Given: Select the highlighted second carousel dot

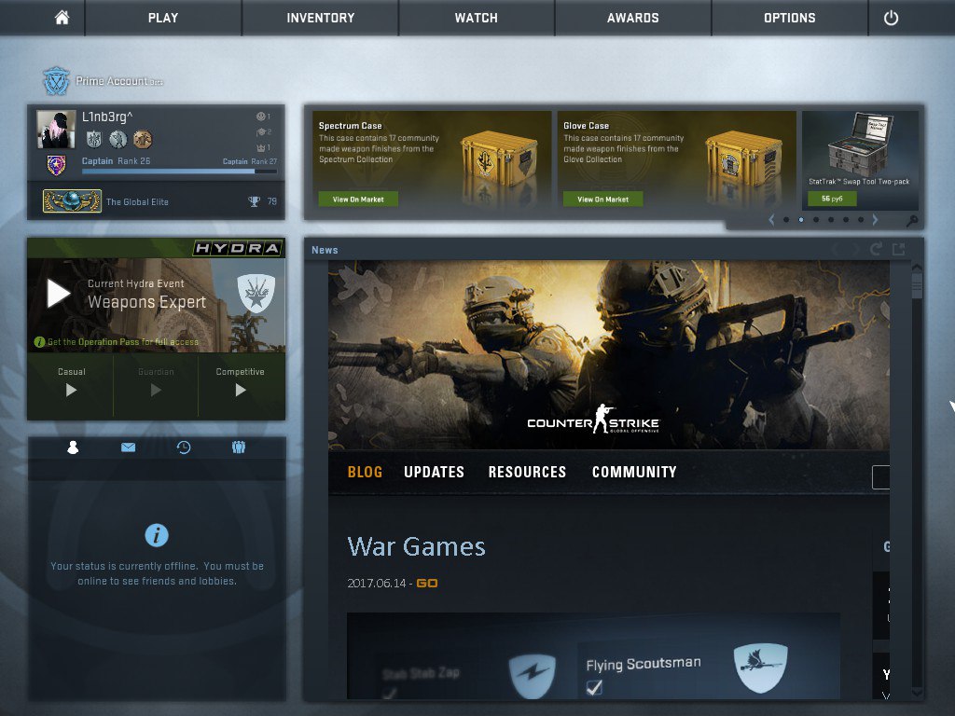Looking at the screenshot, I should click(801, 220).
